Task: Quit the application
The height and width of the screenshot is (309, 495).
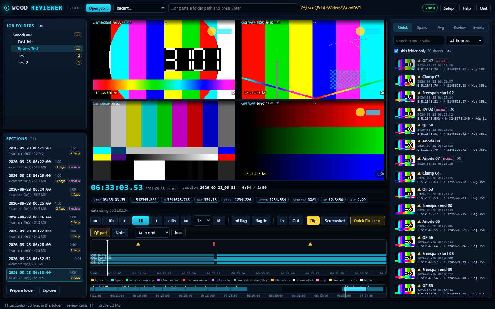Action: tap(484, 8)
